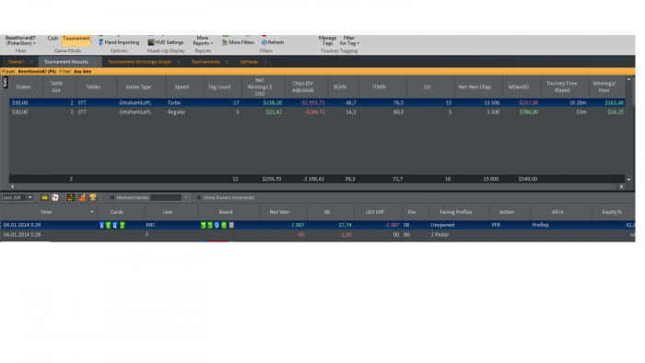Sort hands by the Board column
The image size is (645, 363).
click(226, 212)
